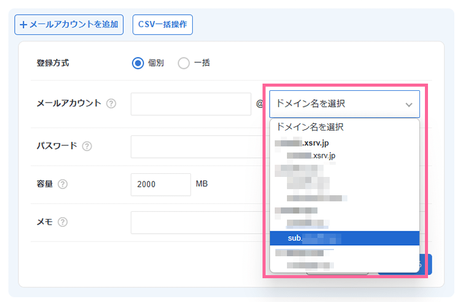This screenshot has width=464, height=302.
Task: Open the CSV一括操作 button
Action: [x=162, y=24]
